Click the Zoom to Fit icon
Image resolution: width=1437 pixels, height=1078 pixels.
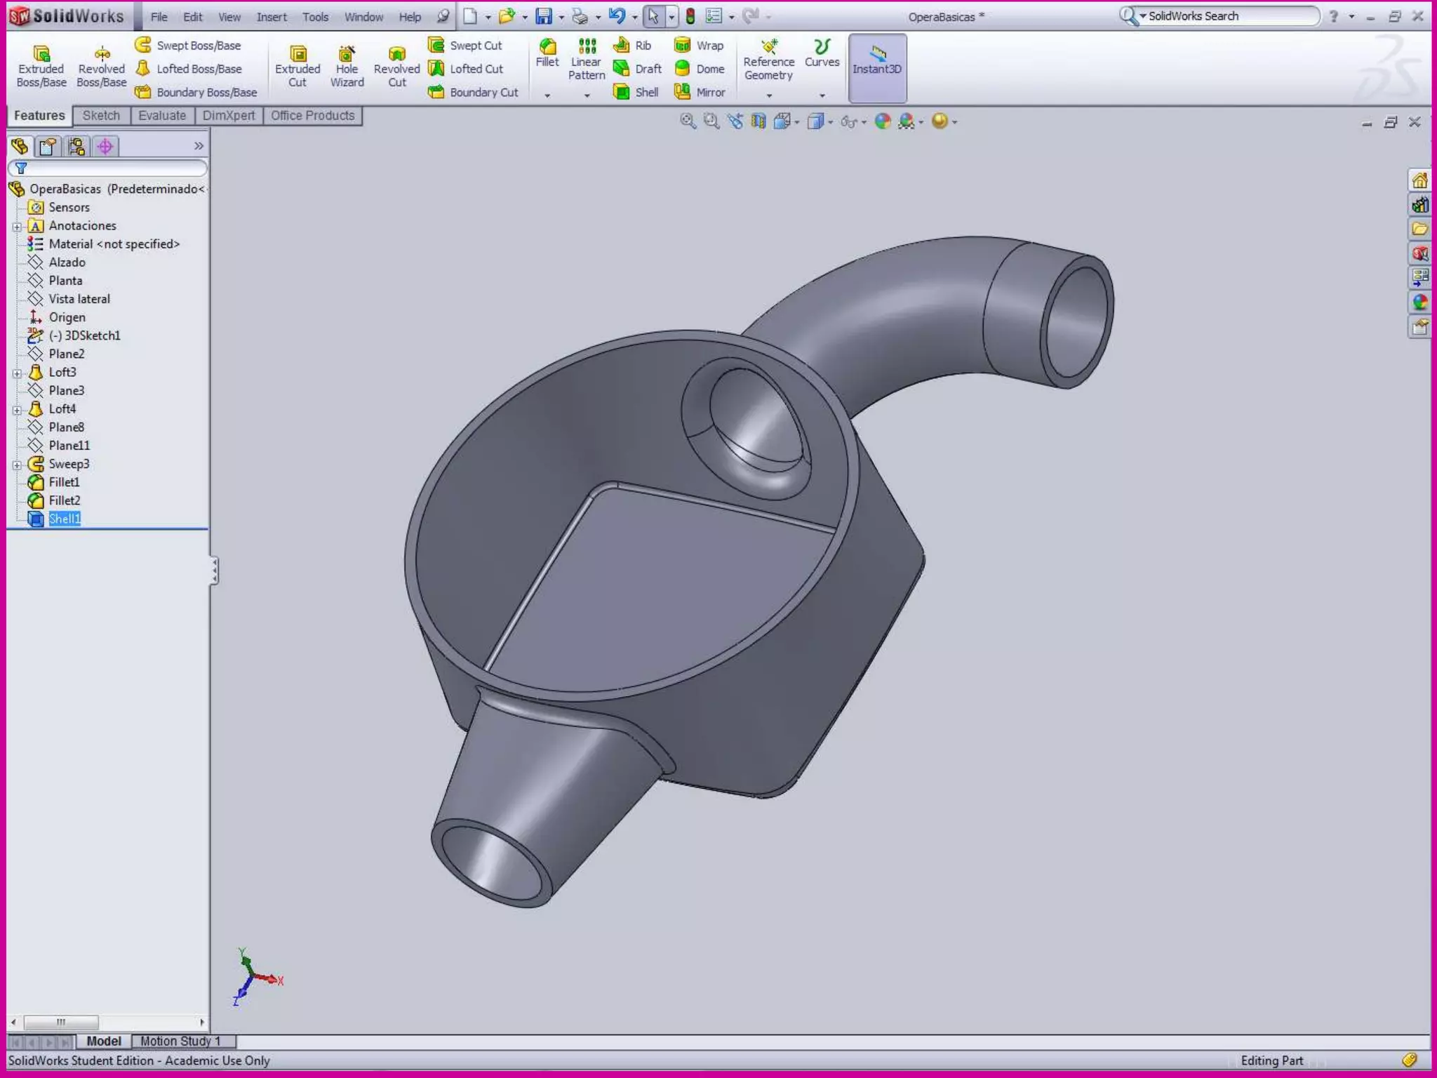(688, 121)
